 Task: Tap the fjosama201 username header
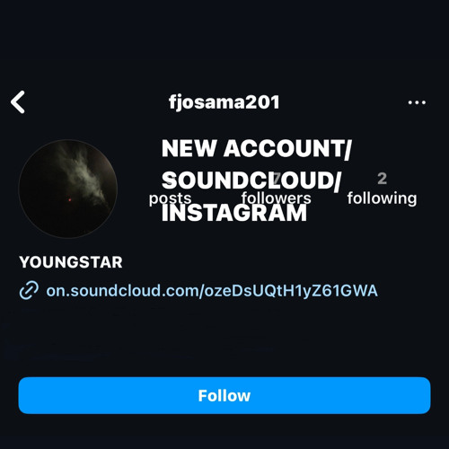(x=224, y=102)
